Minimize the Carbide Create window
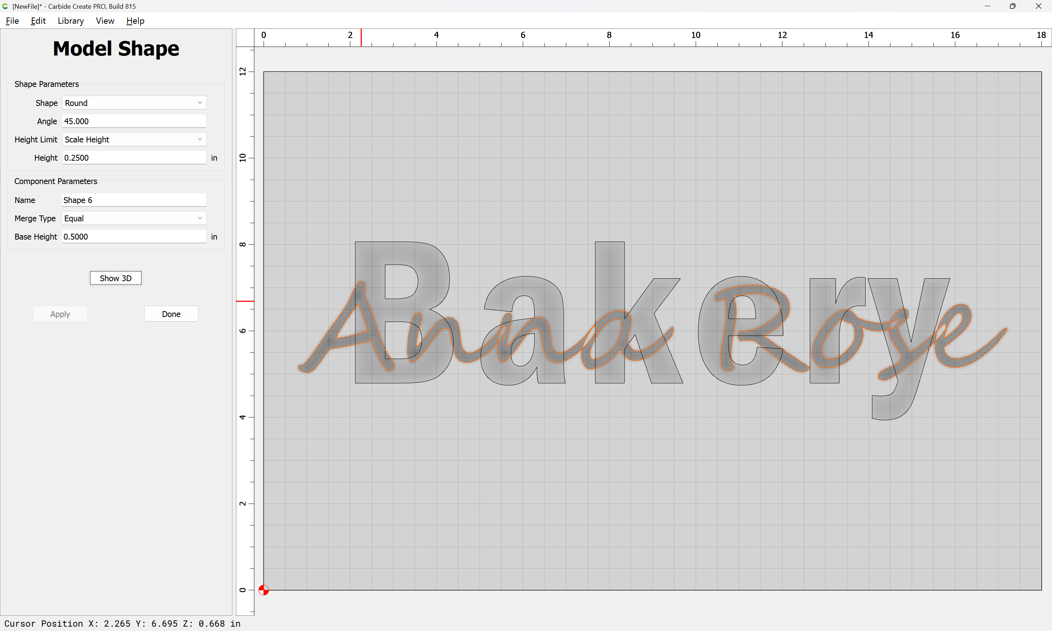The width and height of the screenshot is (1052, 631). point(987,6)
